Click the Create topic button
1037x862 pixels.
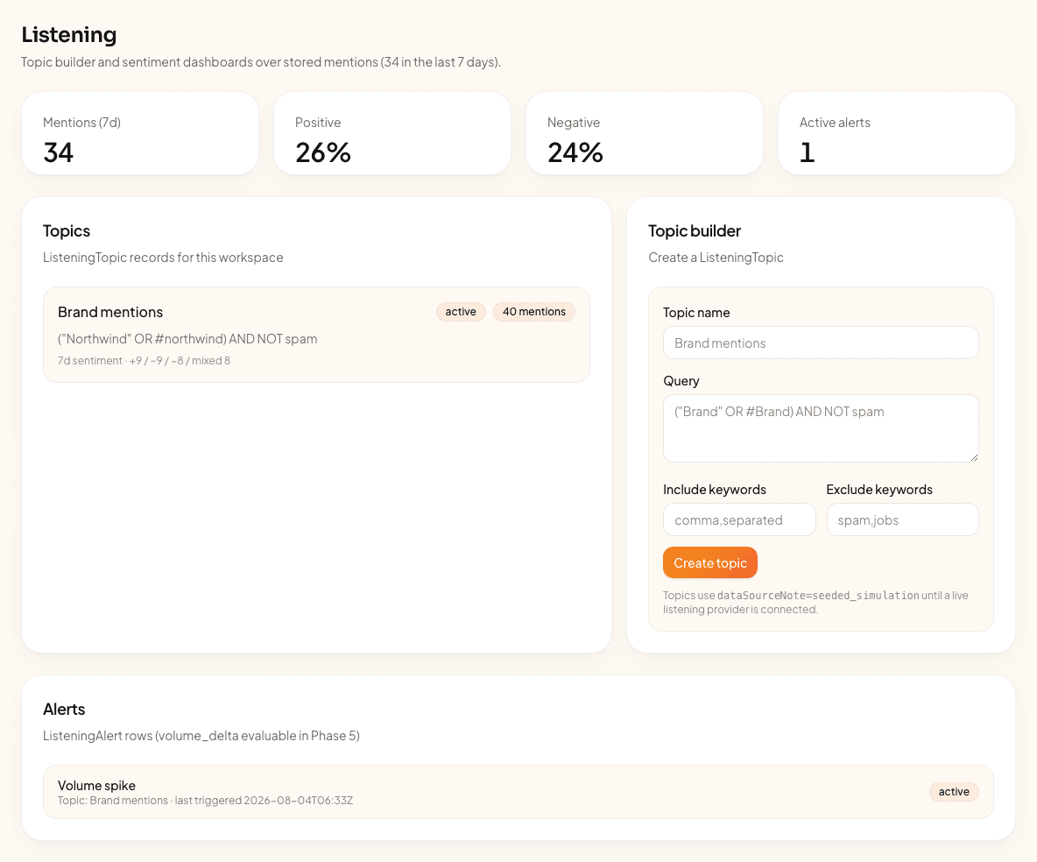[x=709, y=562]
